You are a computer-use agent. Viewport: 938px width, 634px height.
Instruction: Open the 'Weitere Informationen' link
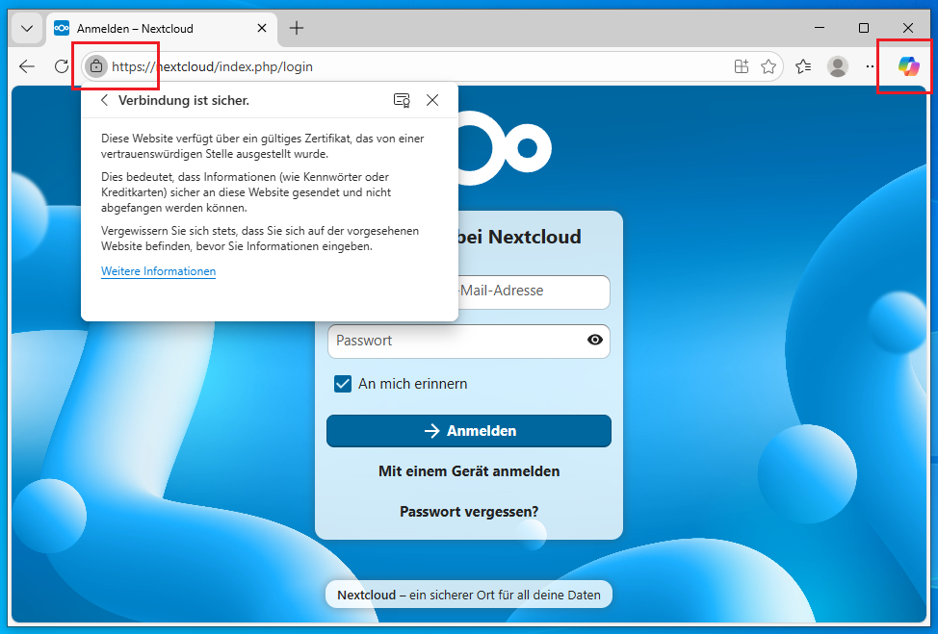[158, 270]
